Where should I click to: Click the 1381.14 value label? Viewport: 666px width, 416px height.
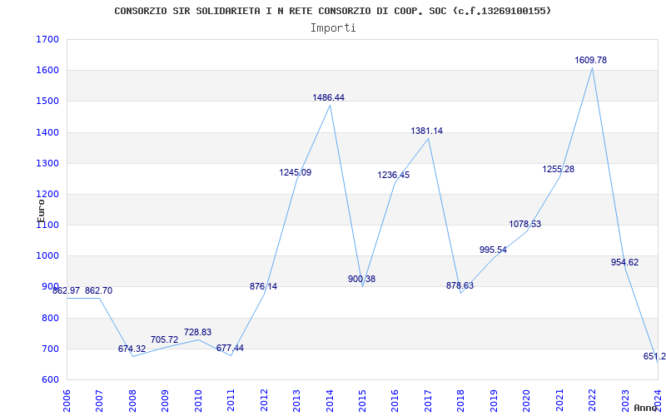tap(426, 131)
